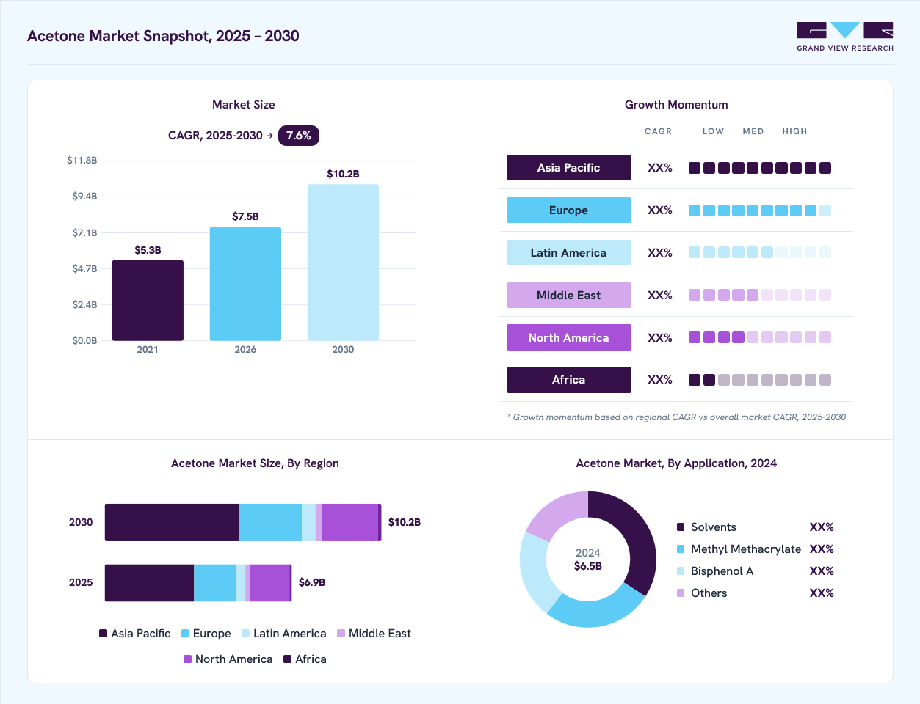This screenshot has height=704, width=920.
Task: Click the Asia Pacific legend swatch under region chart
Action: click(104, 634)
